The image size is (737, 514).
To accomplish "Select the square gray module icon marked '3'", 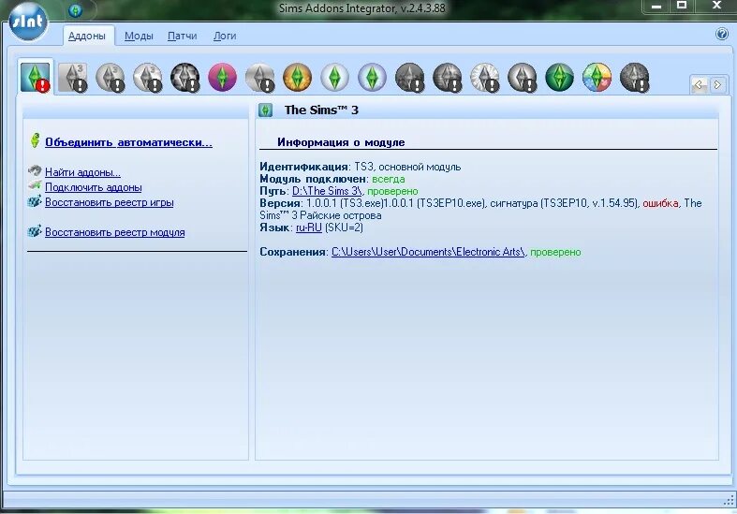I will (x=73, y=77).
